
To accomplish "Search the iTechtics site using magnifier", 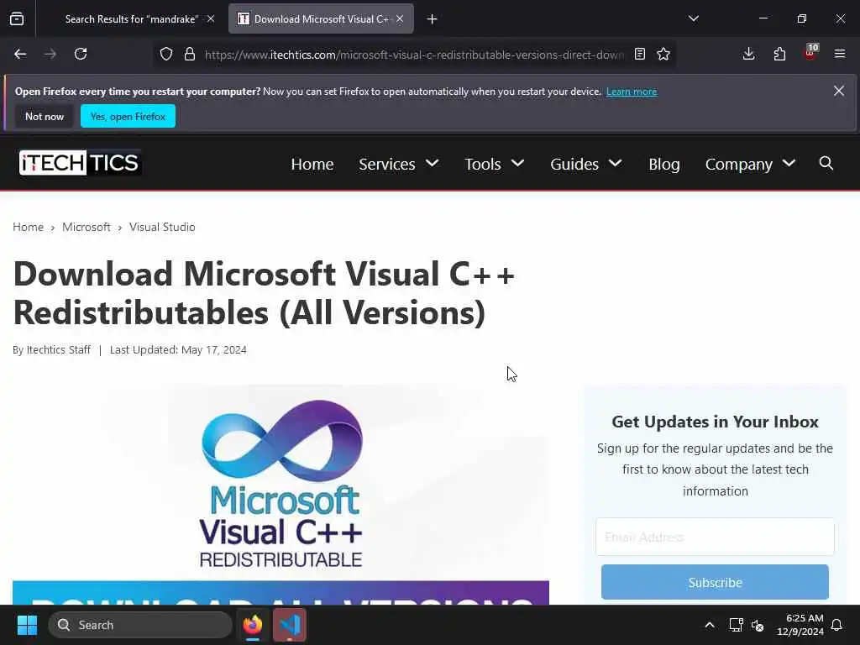I will [x=826, y=163].
